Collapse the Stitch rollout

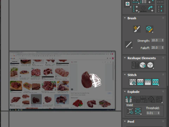[125, 75]
